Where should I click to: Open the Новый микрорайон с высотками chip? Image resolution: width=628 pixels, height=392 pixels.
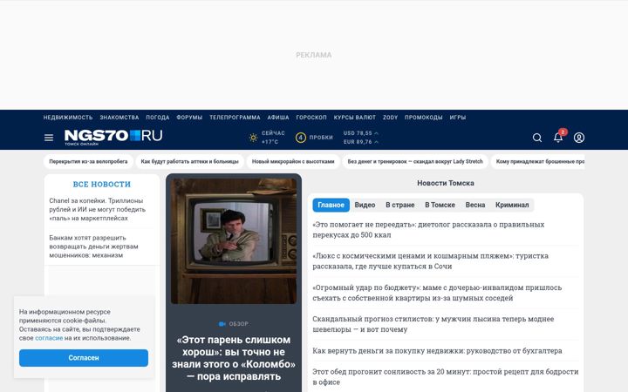click(x=293, y=162)
